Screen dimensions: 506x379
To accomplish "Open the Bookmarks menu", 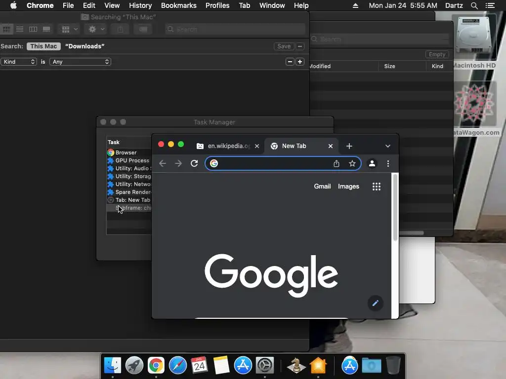I will (x=178, y=5).
